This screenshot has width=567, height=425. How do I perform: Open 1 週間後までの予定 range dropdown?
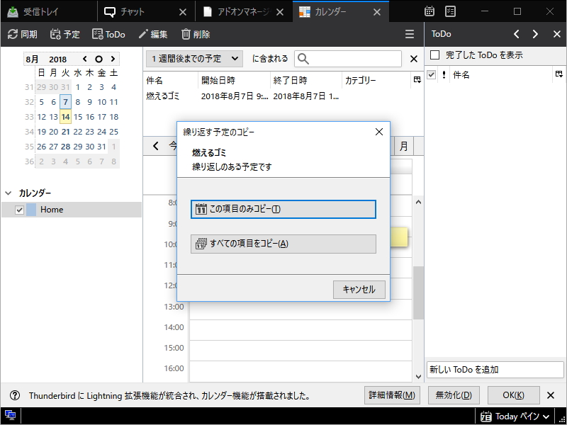[194, 59]
